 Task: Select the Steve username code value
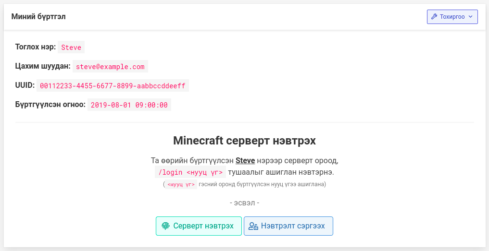pyautogui.click(x=71, y=48)
